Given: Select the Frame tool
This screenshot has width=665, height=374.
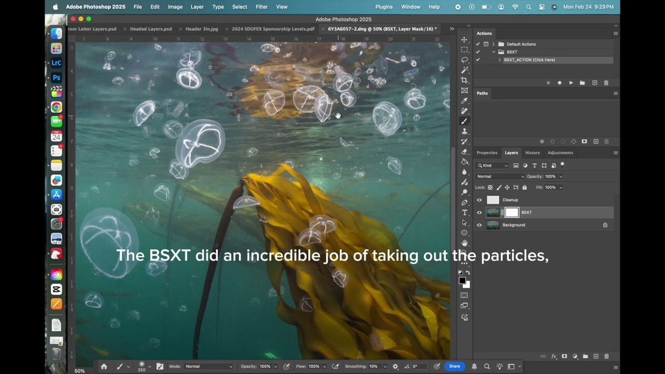Looking at the screenshot, I should 464,90.
